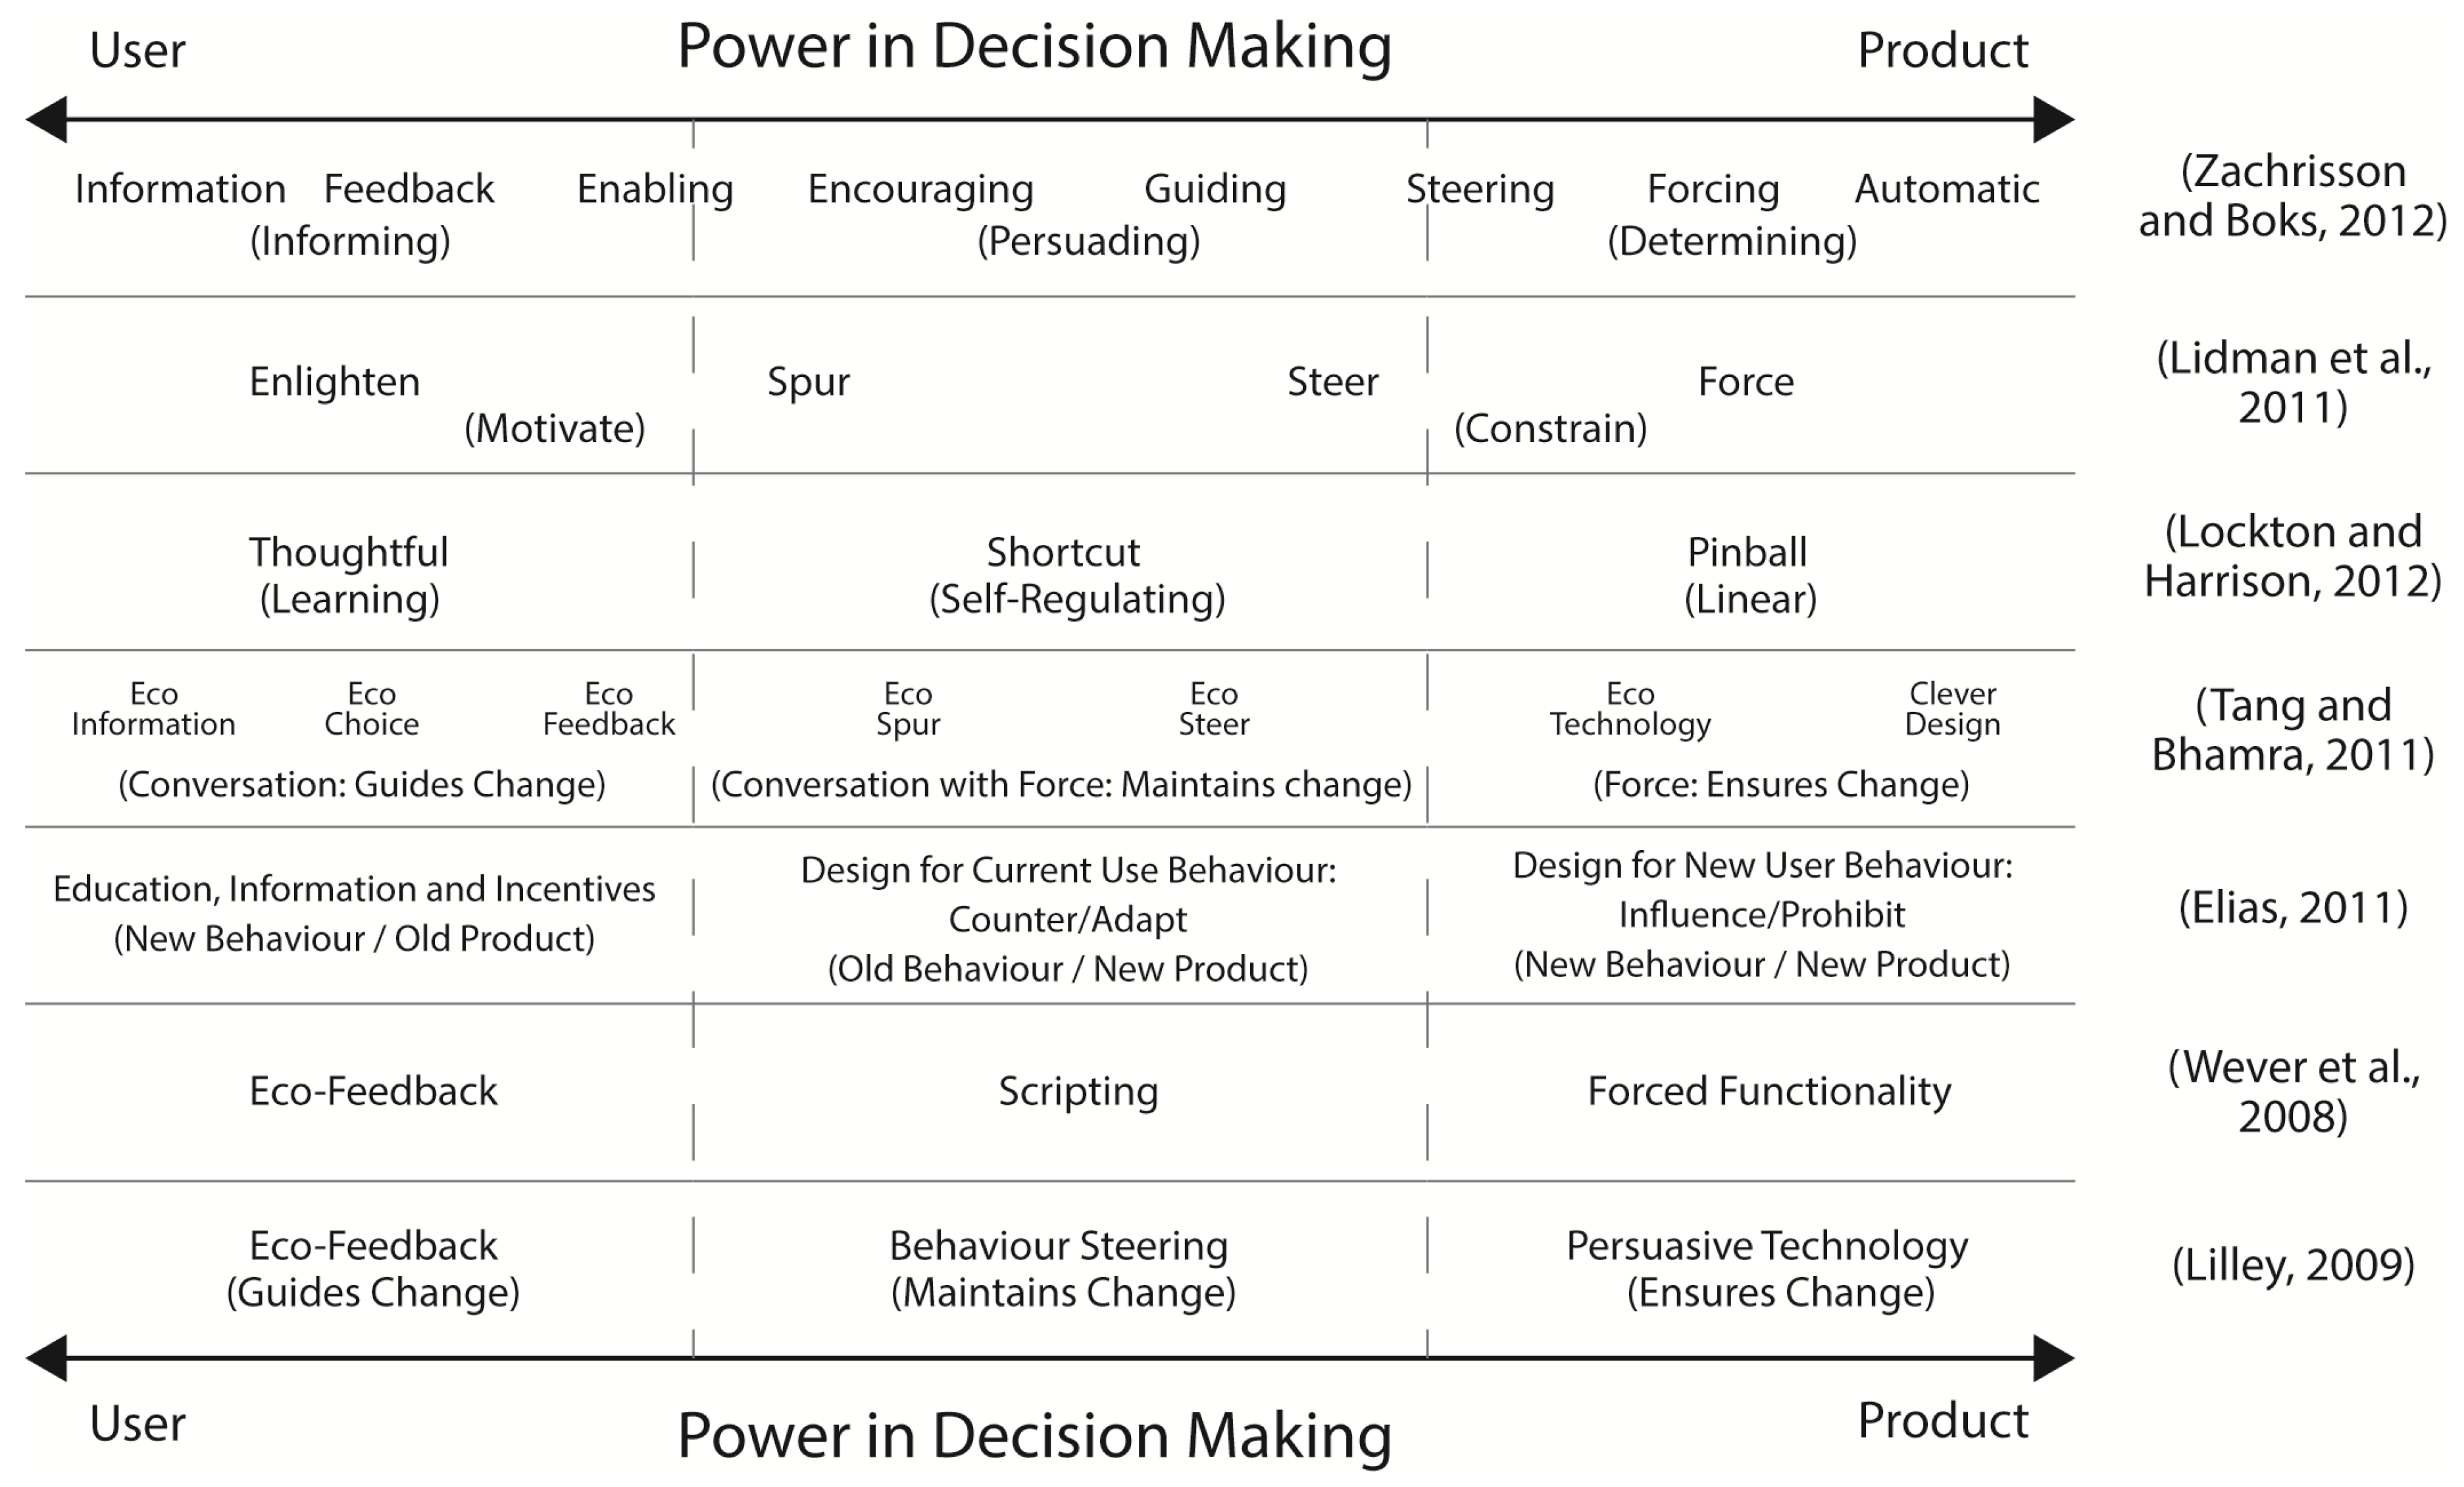Image resolution: width=2464 pixels, height=1487 pixels.
Task: Select the Tang and Bhamra, 2011 citation
Action: [2292, 730]
